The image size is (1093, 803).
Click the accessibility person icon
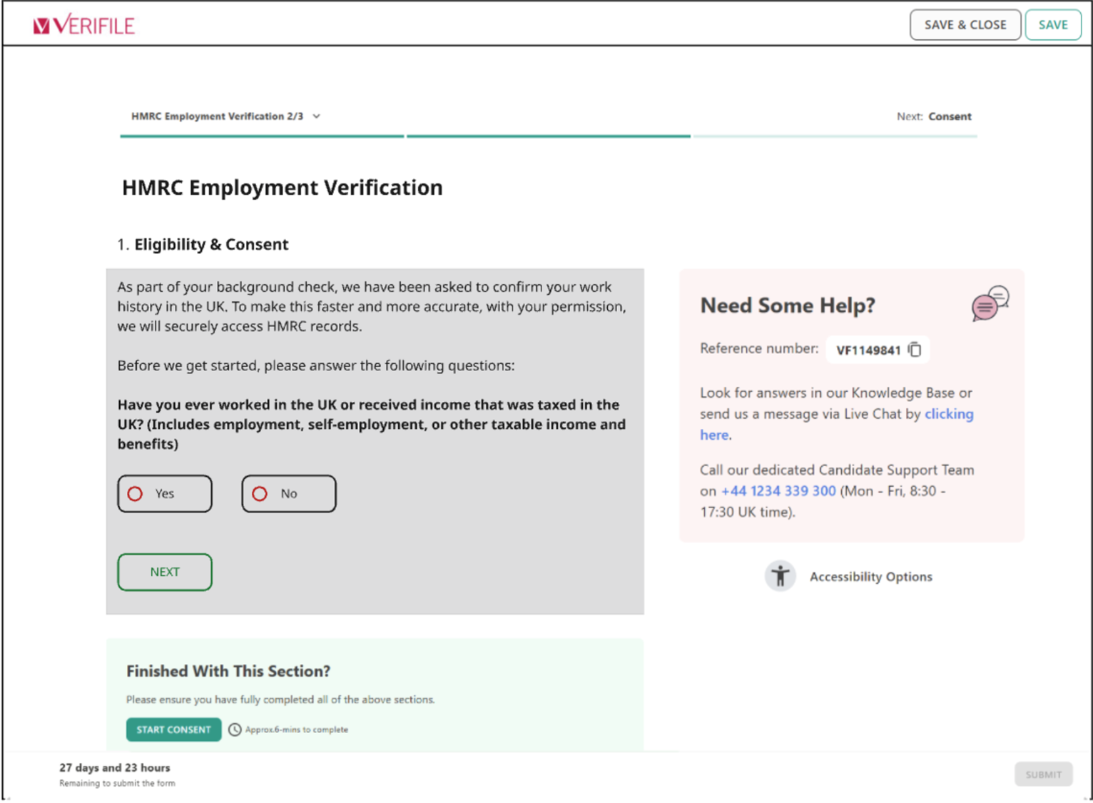click(781, 576)
